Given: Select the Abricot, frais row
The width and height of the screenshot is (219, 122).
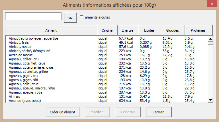Looking at the screenshot, I should [x=107, y=42].
